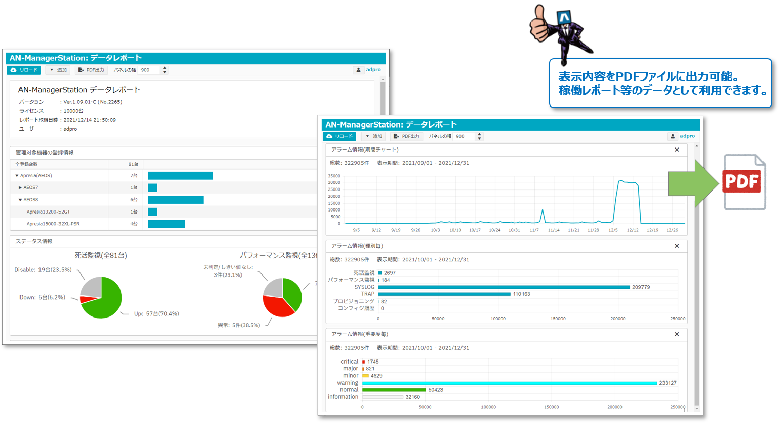
Task: Click the warning severity bar
Action: [510, 383]
